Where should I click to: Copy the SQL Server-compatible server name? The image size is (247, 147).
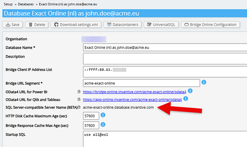point(79,107)
